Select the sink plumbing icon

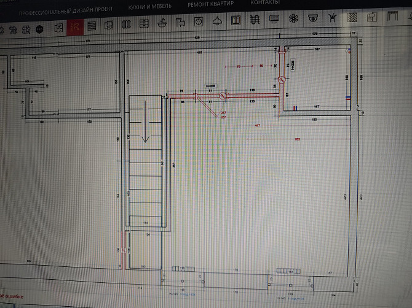click(x=163, y=24)
